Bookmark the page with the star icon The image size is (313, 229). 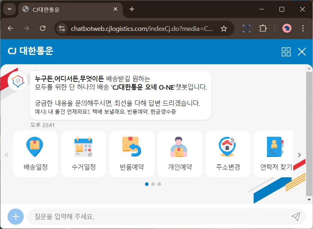224,28
